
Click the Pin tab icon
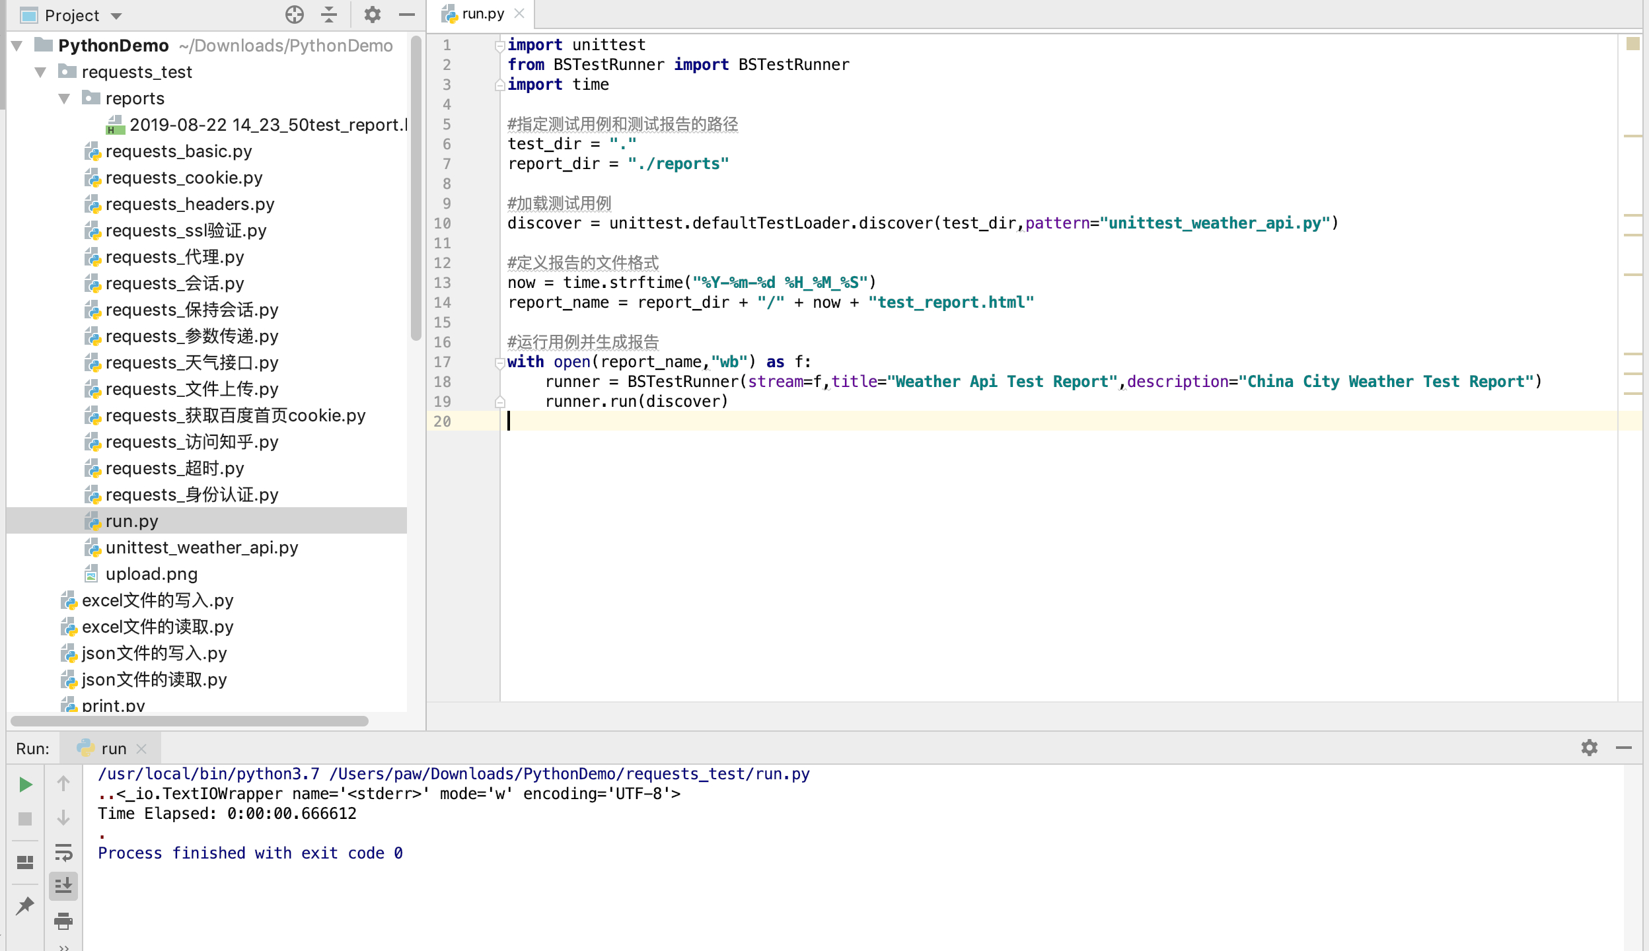tap(25, 905)
